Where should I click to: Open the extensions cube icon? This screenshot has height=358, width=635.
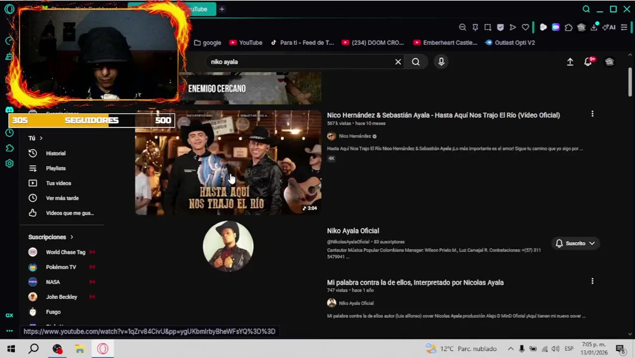(568, 27)
